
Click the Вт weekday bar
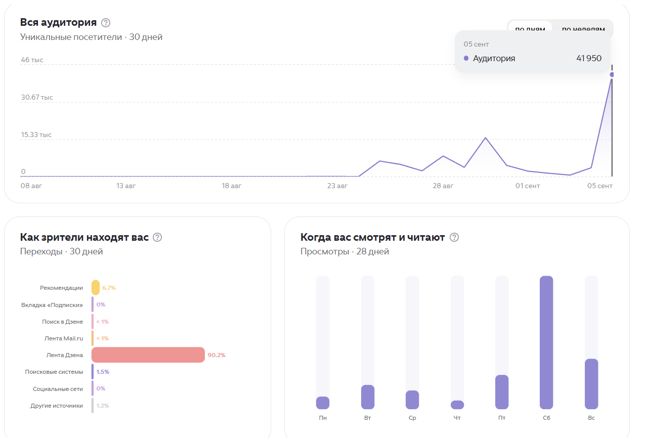pyautogui.click(x=368, y=397)
